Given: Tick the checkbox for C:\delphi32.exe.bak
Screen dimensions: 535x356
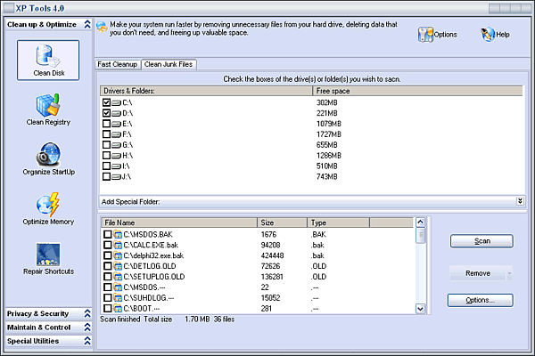Looking at the screenshot, I should pos(108,255).
